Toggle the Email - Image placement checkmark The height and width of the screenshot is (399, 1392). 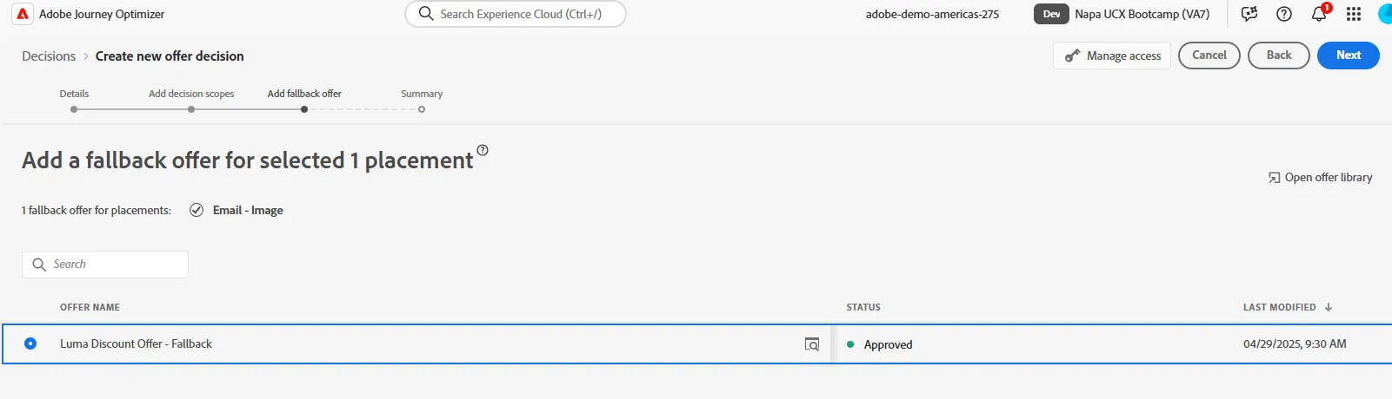[196, 210]
